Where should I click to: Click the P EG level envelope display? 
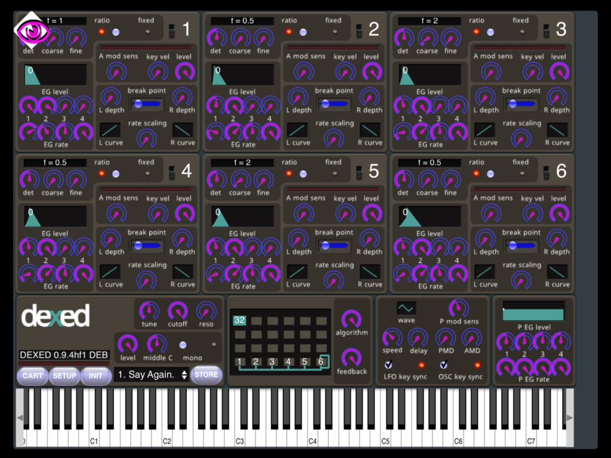click(533, 311)
